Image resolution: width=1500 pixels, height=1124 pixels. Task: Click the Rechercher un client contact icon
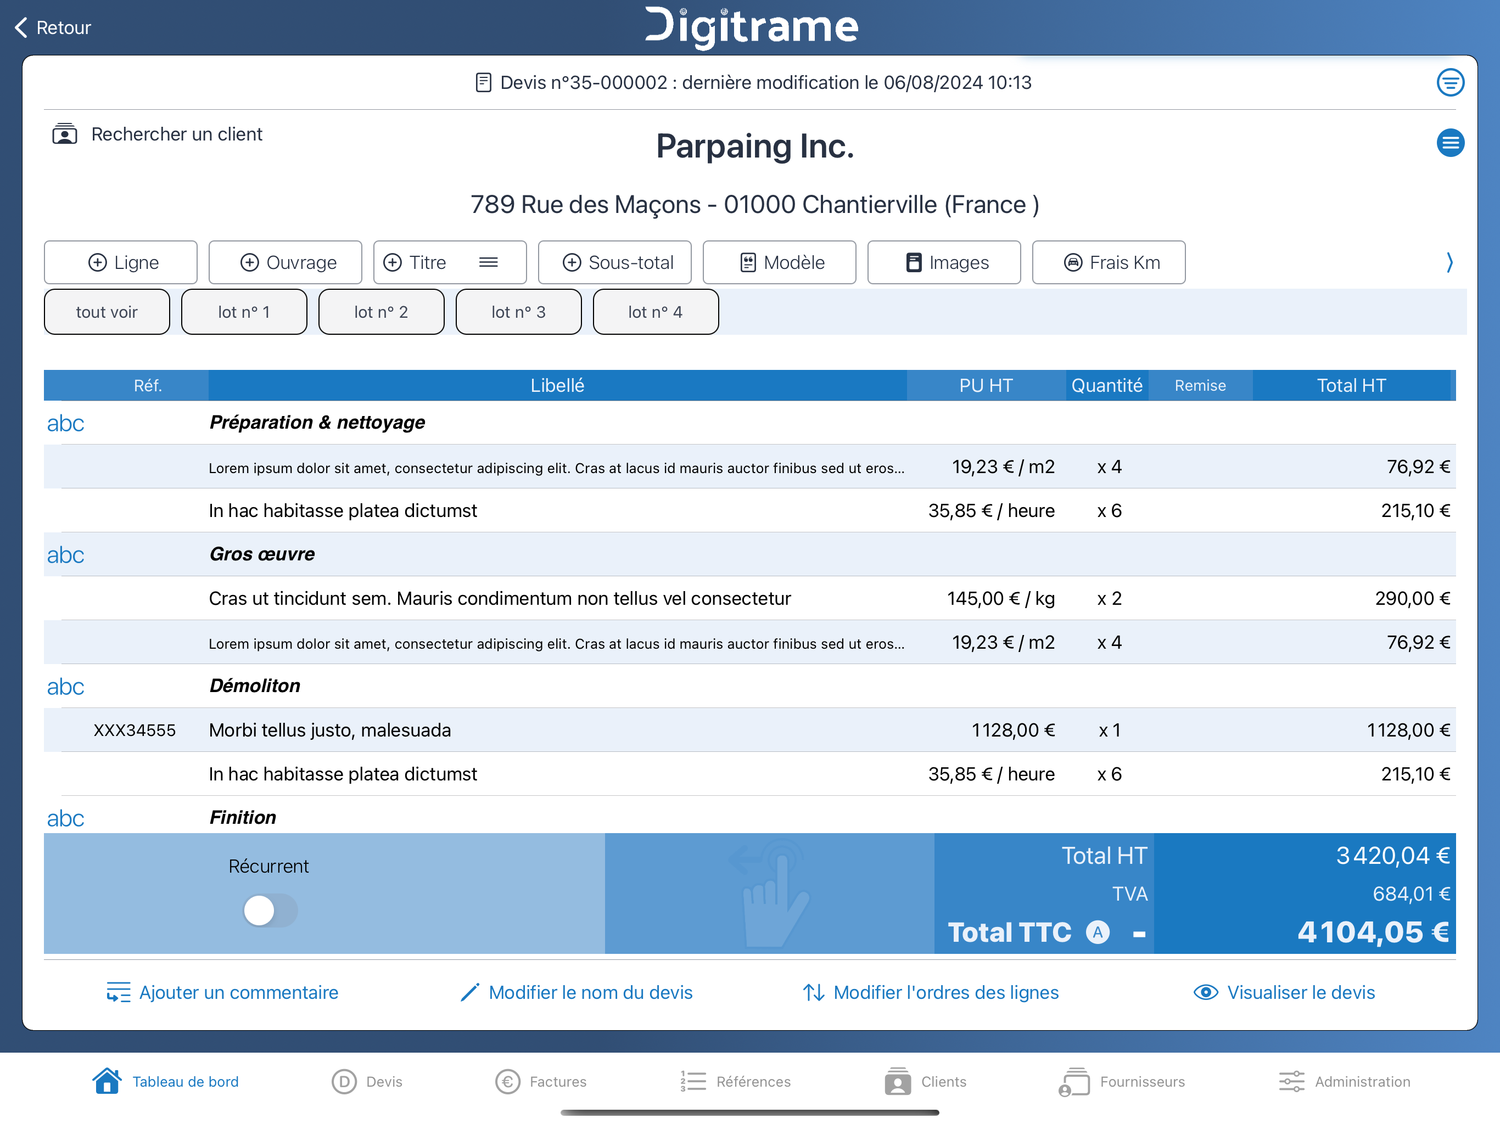point(64,134)
